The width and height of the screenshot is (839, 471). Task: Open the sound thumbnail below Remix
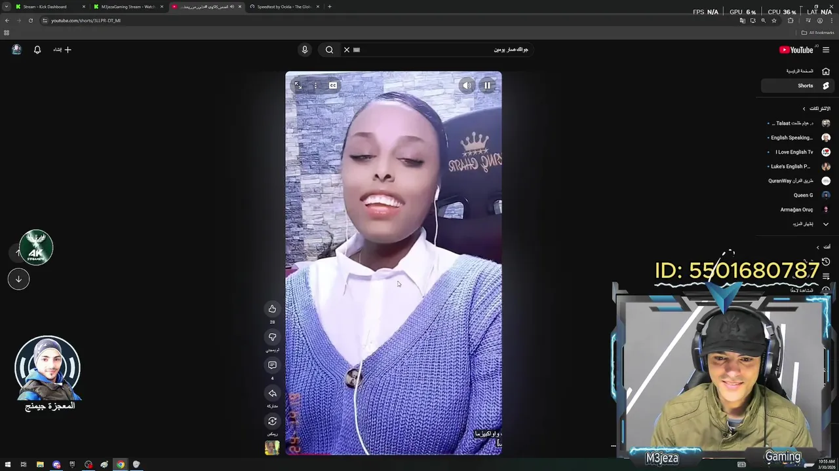click(x=272, y=447)
